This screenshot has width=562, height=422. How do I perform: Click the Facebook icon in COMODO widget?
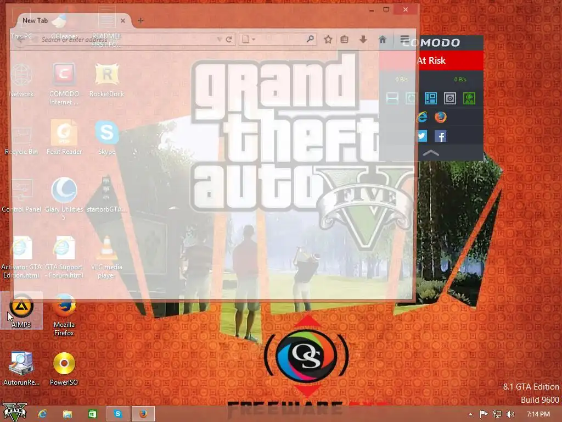click(x=441, y=136)
